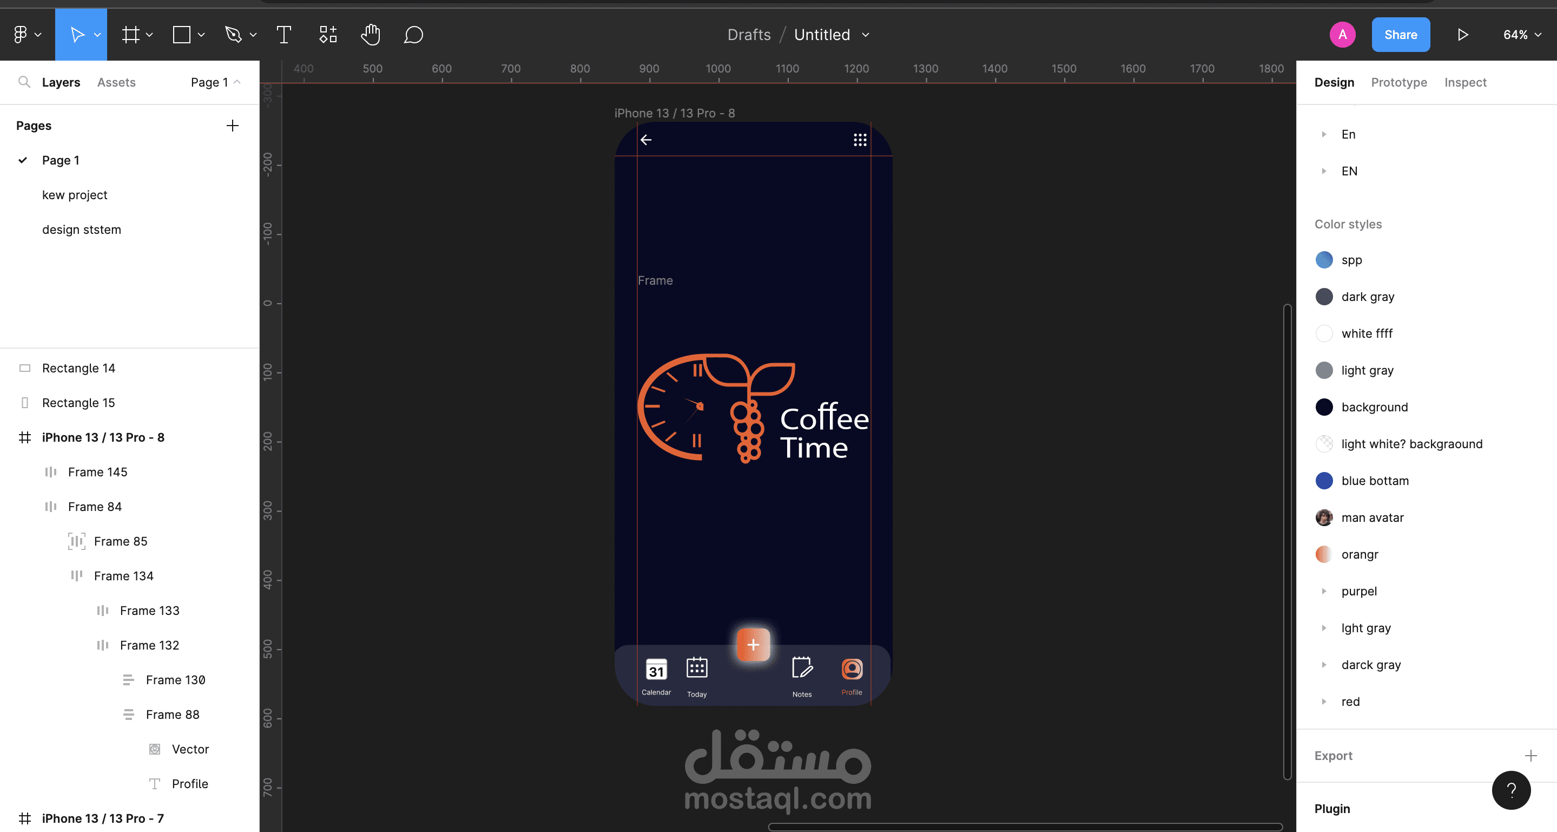Viewport: 1557px width, 832px height.
Task: Add a new page with plus icon
Action: pos(232,126)
